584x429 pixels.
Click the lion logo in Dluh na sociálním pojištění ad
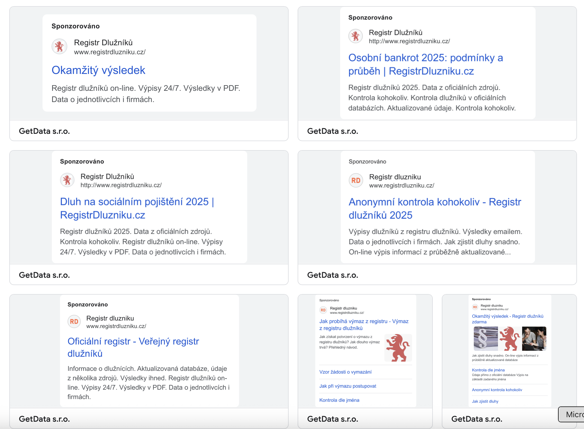click(x=67, y=180)
